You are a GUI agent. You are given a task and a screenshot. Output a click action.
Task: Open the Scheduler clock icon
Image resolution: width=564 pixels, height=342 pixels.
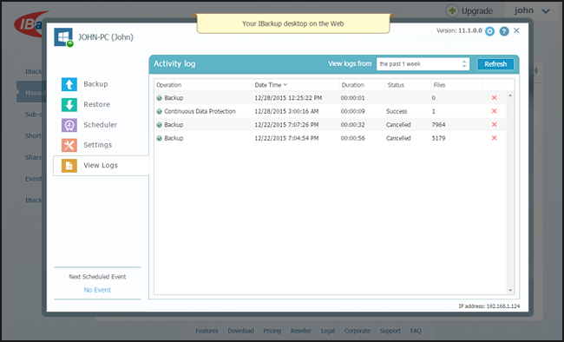click(69, 125)
